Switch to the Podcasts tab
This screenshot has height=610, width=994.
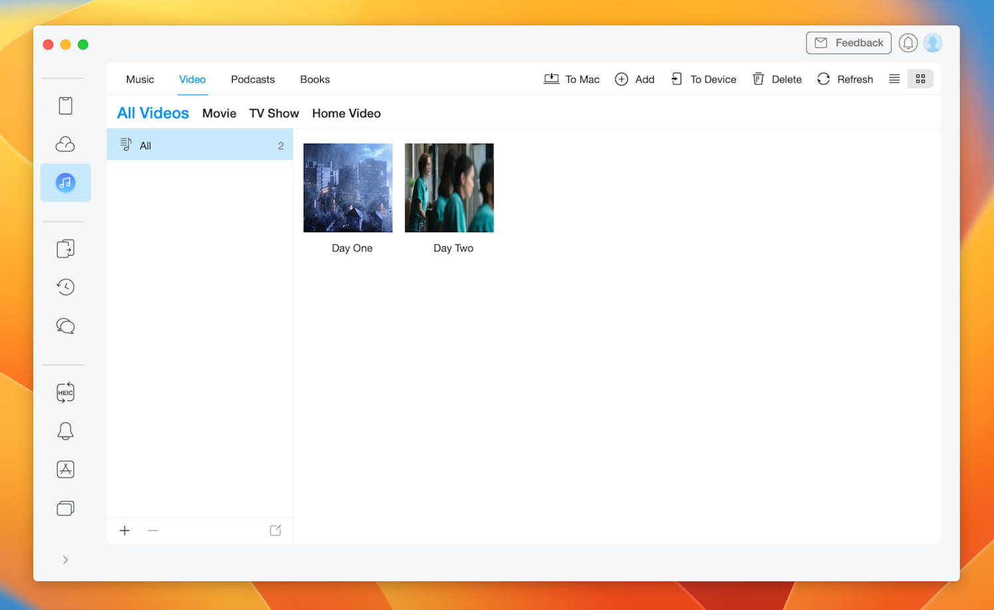[x=252, y=79]
